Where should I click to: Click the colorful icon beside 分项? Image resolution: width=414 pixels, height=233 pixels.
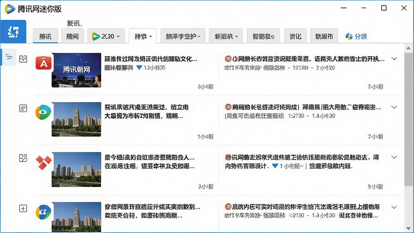click(349, 36)
